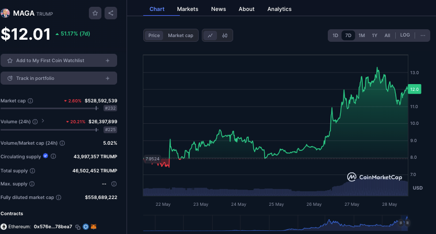Click the MAGA coin logo

(5, 13)
